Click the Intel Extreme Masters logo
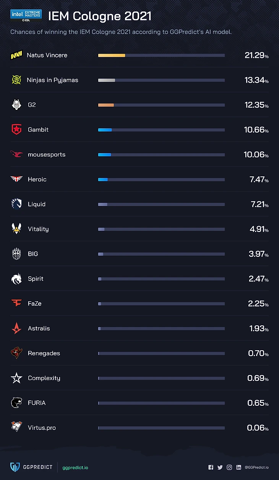 26,16
